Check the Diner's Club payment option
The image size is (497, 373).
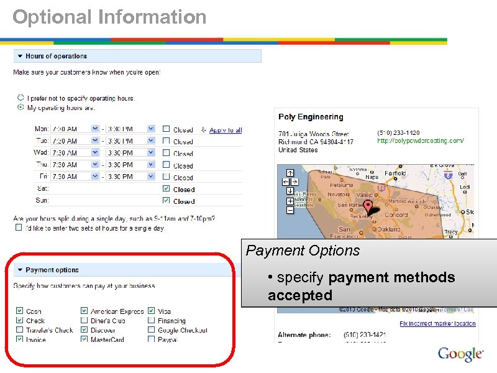pyautogui.click(x=84, y=320)
